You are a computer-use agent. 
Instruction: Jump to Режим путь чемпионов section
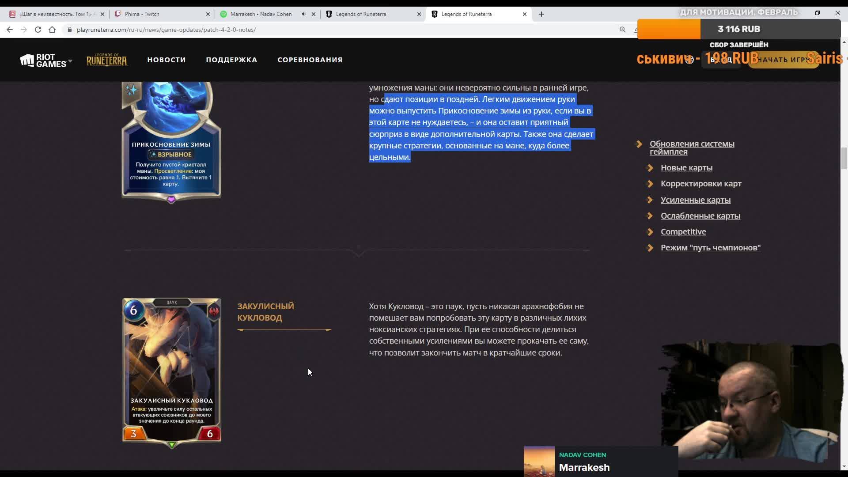click(711, 248)
